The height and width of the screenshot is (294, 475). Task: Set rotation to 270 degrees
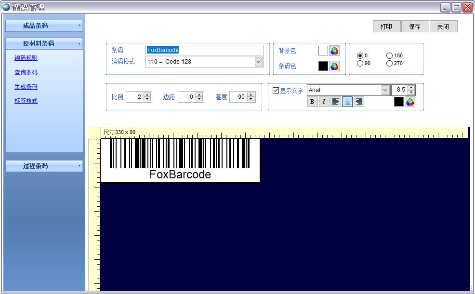(x=389, y=64)
